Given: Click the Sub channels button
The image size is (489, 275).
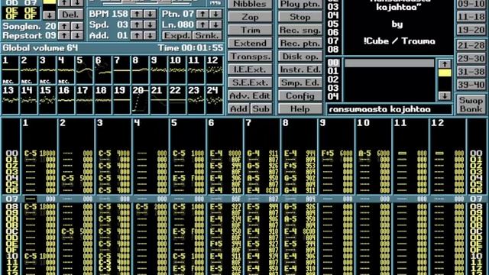Looking at the screenshot, I should tap(261, 108).
